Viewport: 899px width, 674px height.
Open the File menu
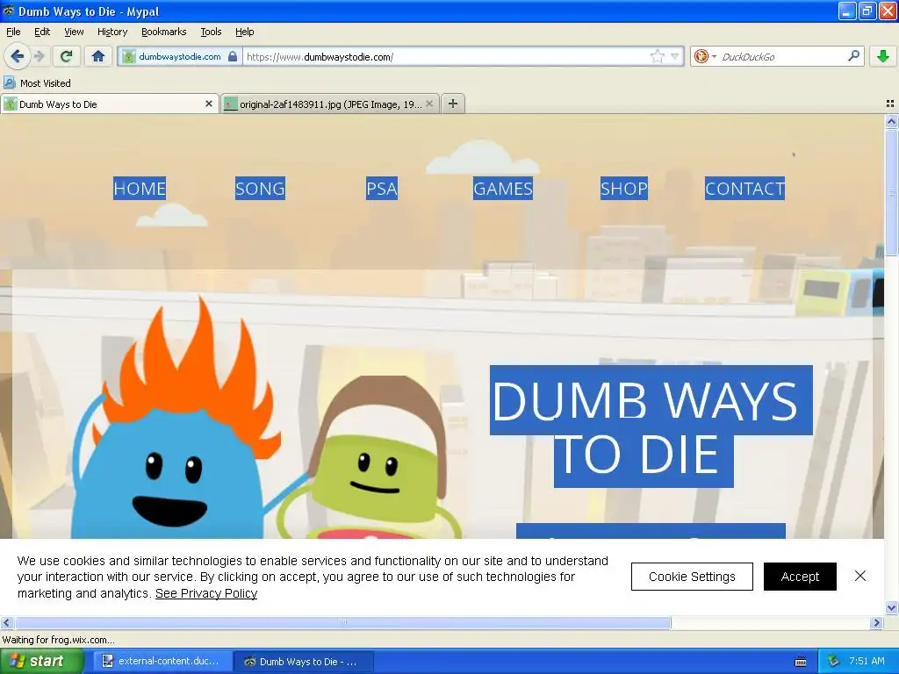pyautogui.click(x=13, y=32)
